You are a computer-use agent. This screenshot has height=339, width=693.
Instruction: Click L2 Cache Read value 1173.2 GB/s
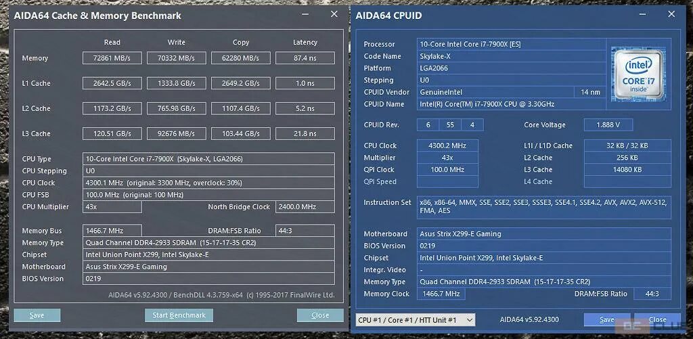(x=112, y=108)
